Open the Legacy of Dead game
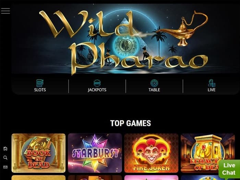This screenshot has width=240, height=180. (208, 153)
